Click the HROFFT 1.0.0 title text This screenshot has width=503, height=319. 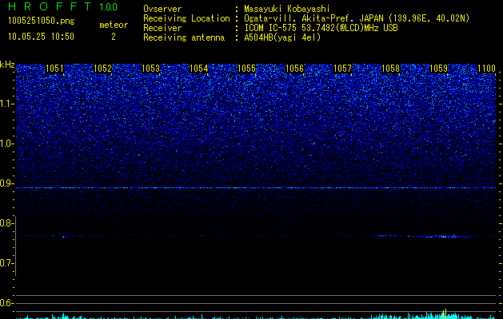point(63,6)
